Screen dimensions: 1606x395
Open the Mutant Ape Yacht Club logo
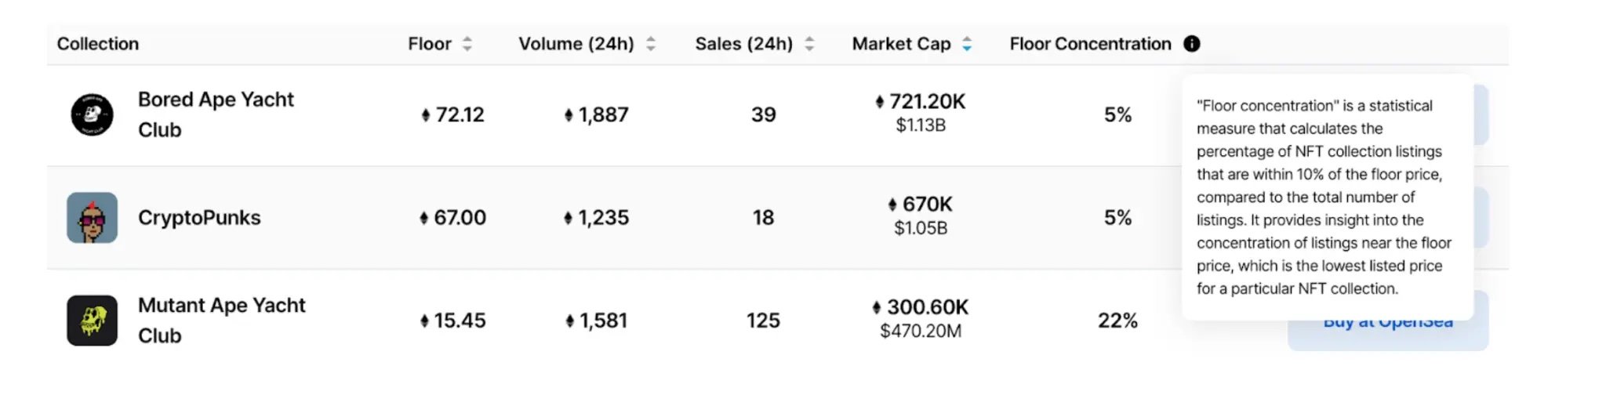[92, 321]
